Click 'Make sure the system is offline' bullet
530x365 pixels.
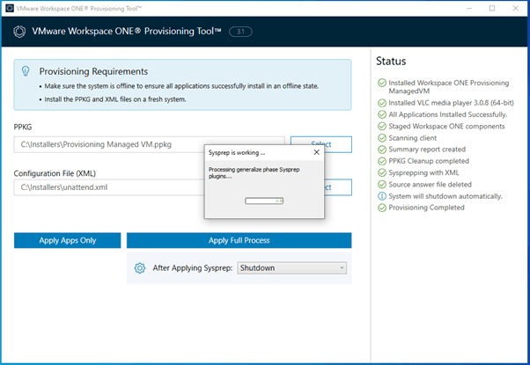tap(181, 86)
